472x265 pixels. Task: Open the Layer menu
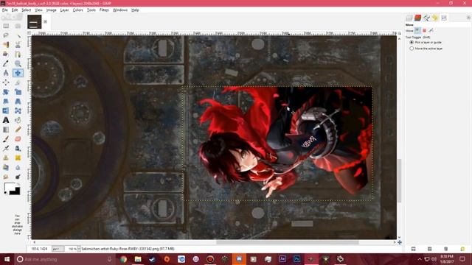(x=64, y=10)
